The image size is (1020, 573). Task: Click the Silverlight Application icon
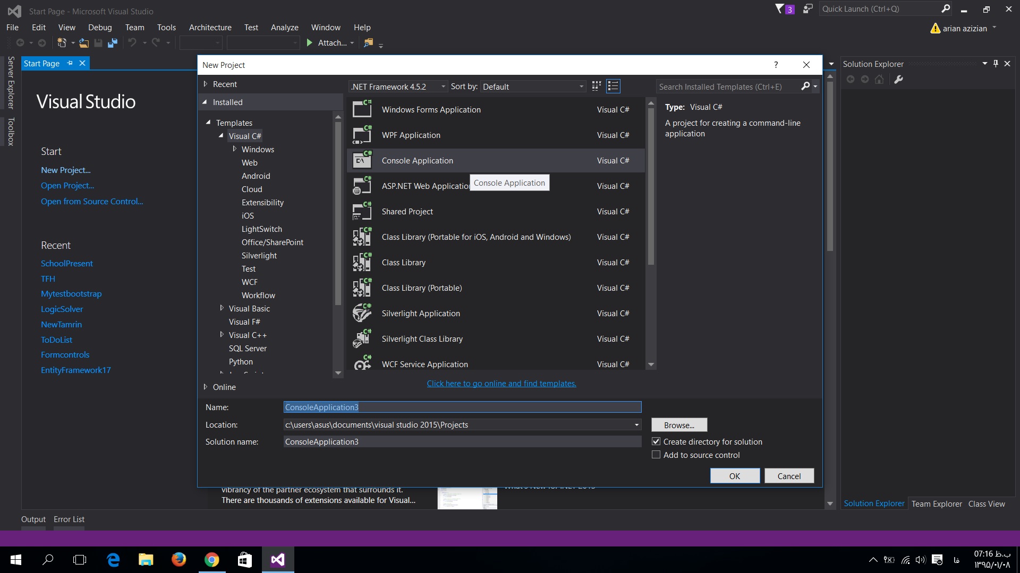click(x=362, y=312)
